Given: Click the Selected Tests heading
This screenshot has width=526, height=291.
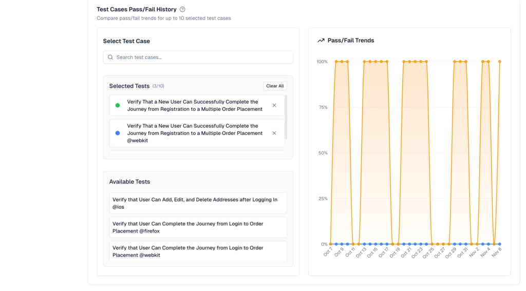Looking at the screenshot, I should [129, 86].
